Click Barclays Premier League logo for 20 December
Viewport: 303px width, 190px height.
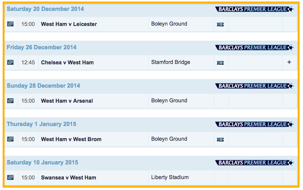pyautogui.click(x=254, y=9)
